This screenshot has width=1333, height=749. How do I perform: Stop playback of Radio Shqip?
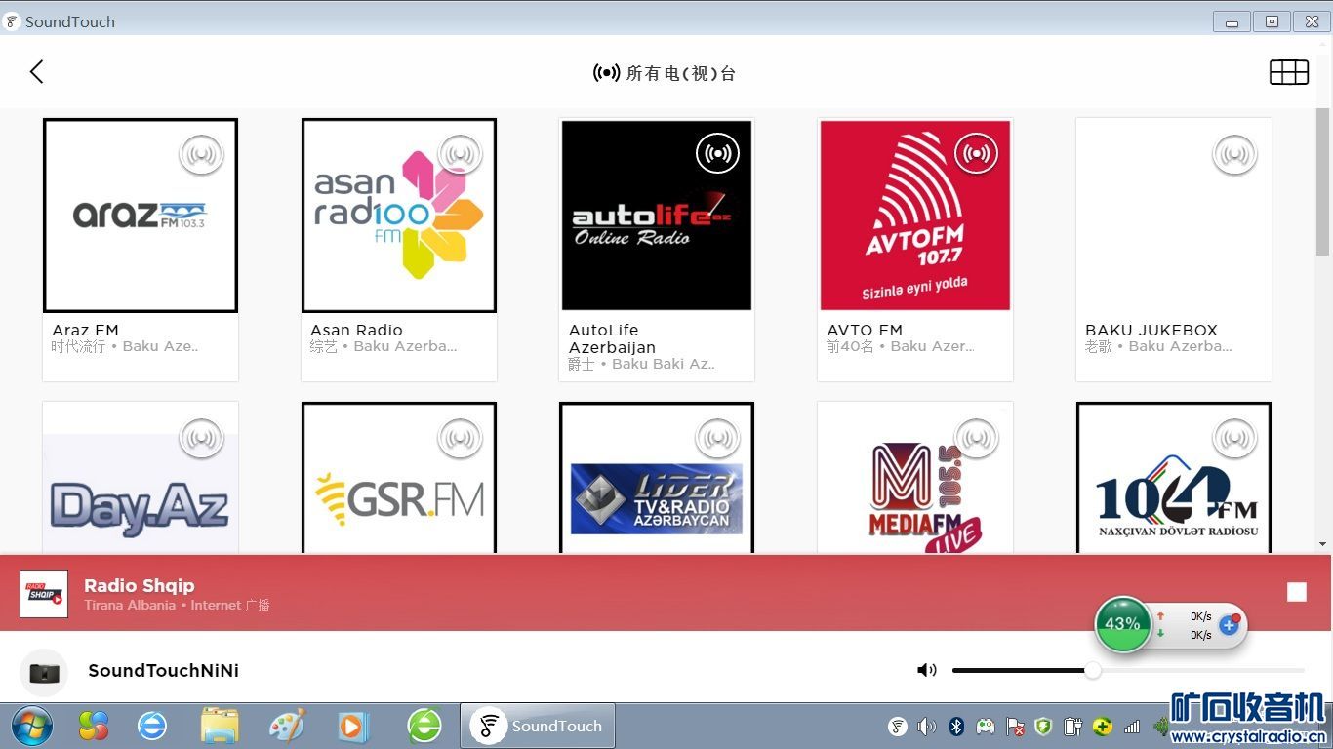tap(1296, 592)
